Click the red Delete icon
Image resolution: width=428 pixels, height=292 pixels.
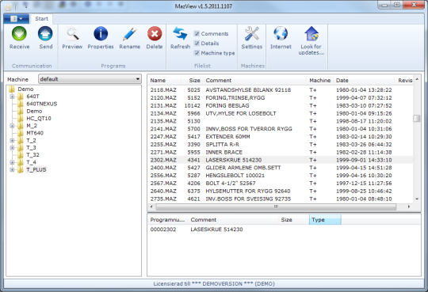tap(155, 34)
